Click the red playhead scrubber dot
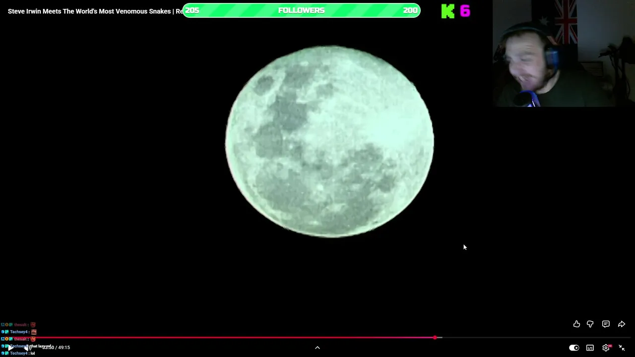This screenshot has width=635, height=357. coord(435,338)
